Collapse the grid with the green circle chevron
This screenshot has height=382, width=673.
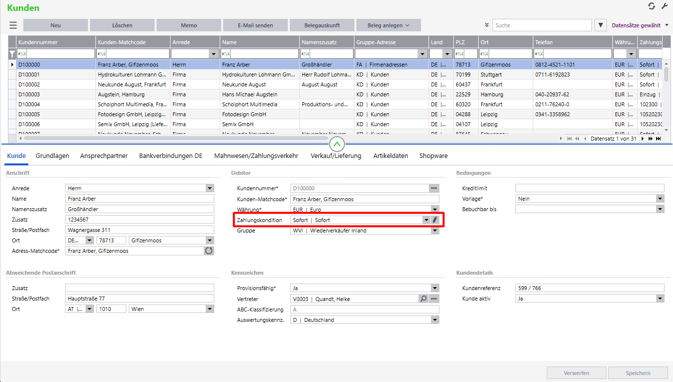tap(337, 144)
